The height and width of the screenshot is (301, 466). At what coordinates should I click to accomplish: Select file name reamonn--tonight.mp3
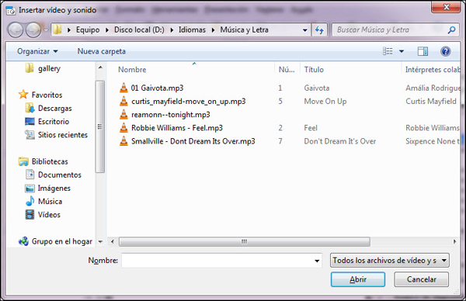point(171,115)
